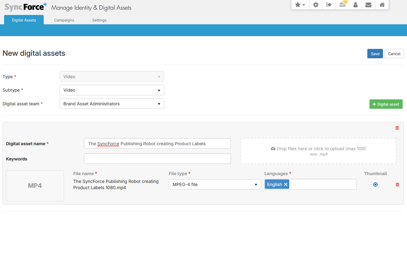Click the Save button
The image size is (407, 253).
point(375,54)
